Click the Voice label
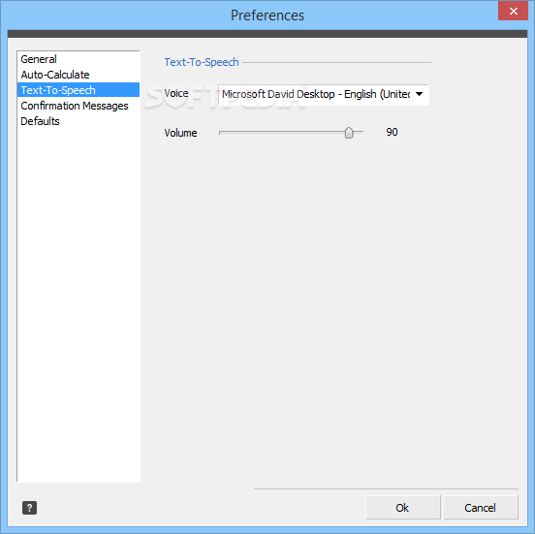Image resolution: width=535 pixels, height=534 pixels. point(176,93)
